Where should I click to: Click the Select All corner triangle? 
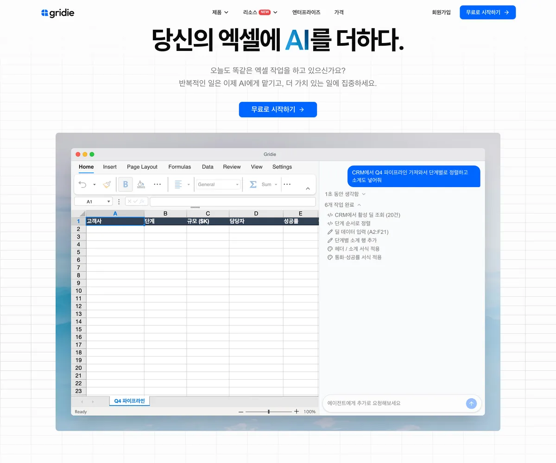(79, 213)
